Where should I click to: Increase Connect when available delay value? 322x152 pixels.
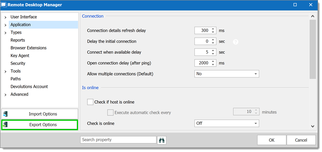pos(213,51)
